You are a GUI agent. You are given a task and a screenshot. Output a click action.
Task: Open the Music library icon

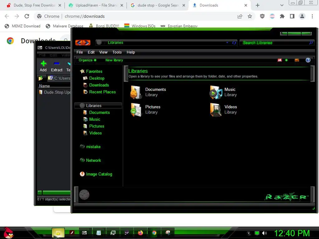[216, 92]
